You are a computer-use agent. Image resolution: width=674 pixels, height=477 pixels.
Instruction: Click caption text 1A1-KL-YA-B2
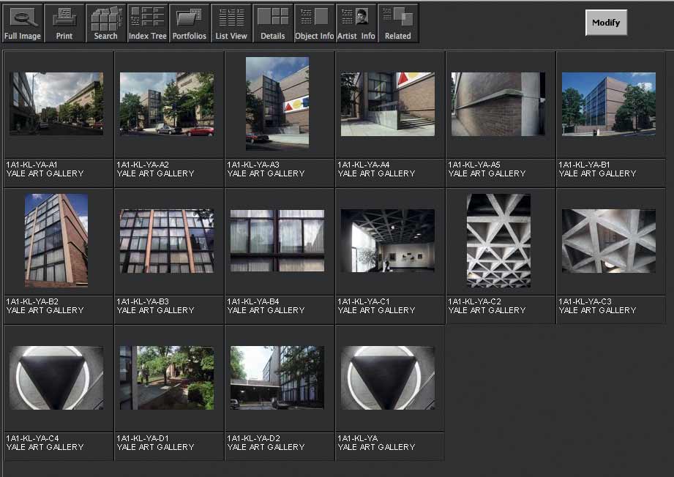[32, 301]
